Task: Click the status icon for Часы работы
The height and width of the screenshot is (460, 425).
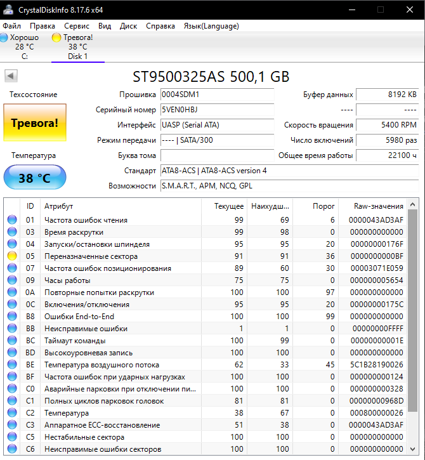Action: tap(12, 280)
